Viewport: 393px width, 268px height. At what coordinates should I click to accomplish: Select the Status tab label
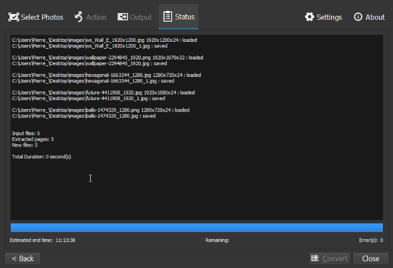185,16
